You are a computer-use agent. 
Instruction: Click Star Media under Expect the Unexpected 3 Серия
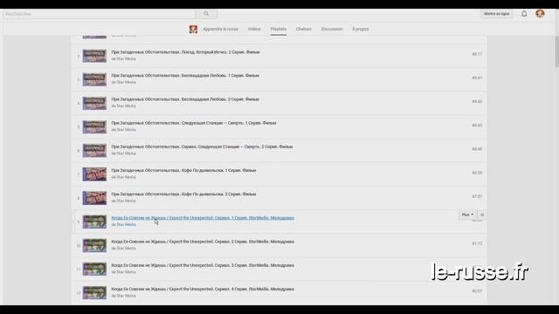[x=126, y=272]
